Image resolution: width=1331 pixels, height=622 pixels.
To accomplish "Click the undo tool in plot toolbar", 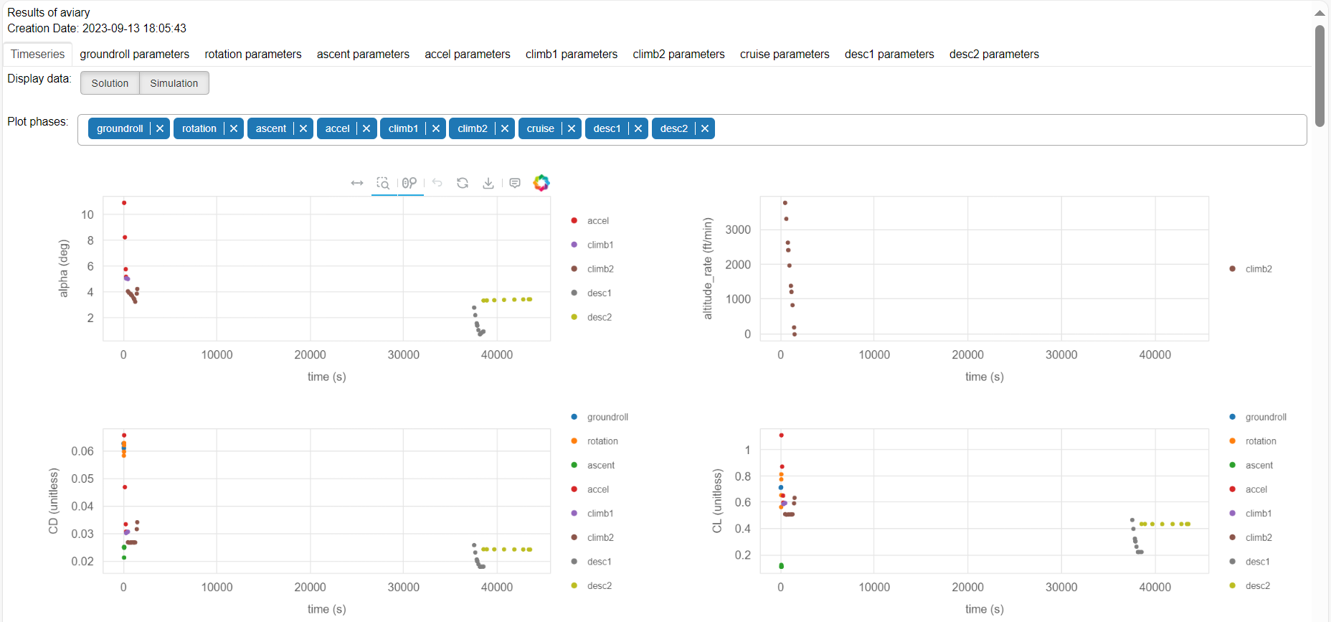I will coord(437,183).
